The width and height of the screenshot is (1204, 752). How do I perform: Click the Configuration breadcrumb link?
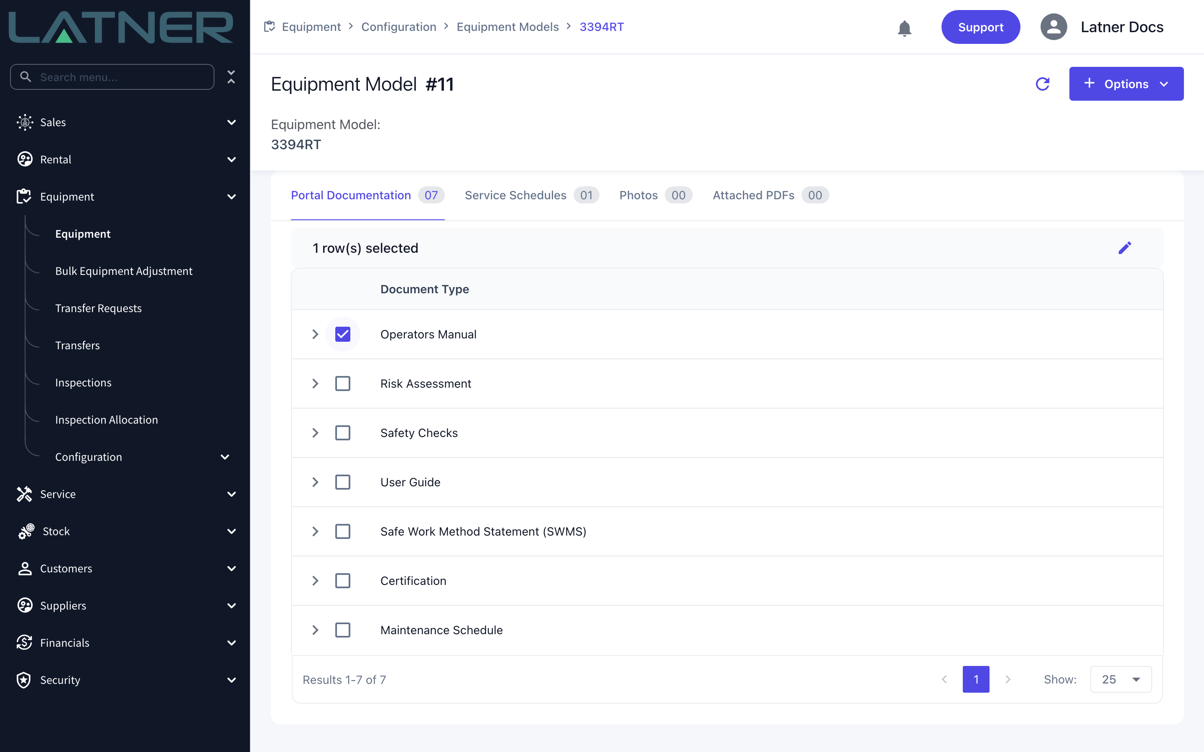pyautogui.click(x=398, y=27)
